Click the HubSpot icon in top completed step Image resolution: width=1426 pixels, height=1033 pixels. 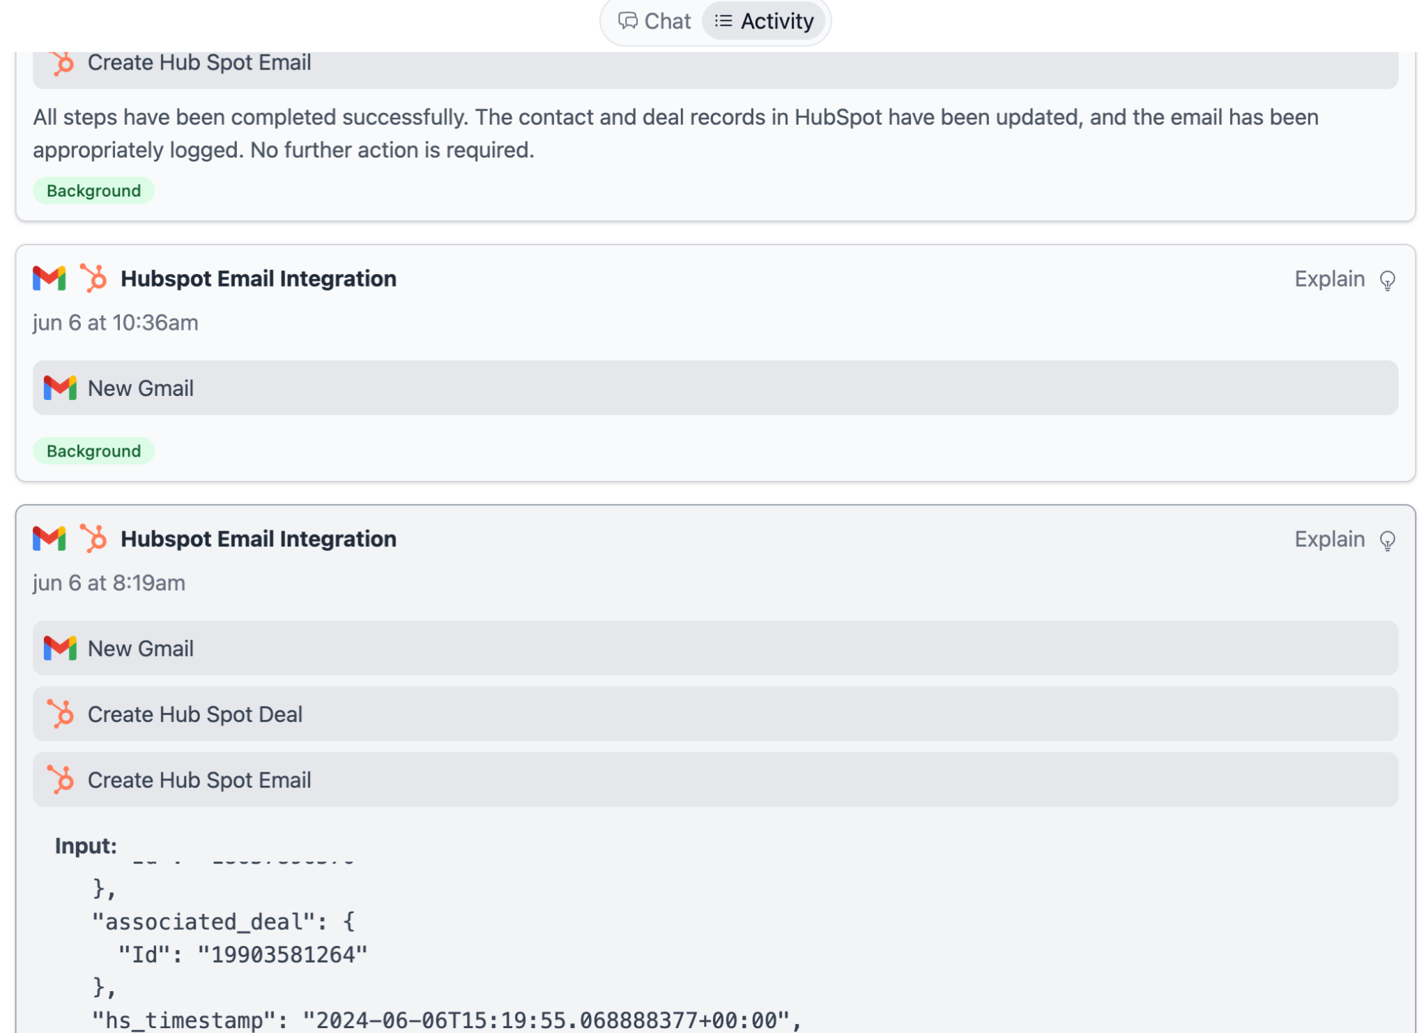coord(62,62)
